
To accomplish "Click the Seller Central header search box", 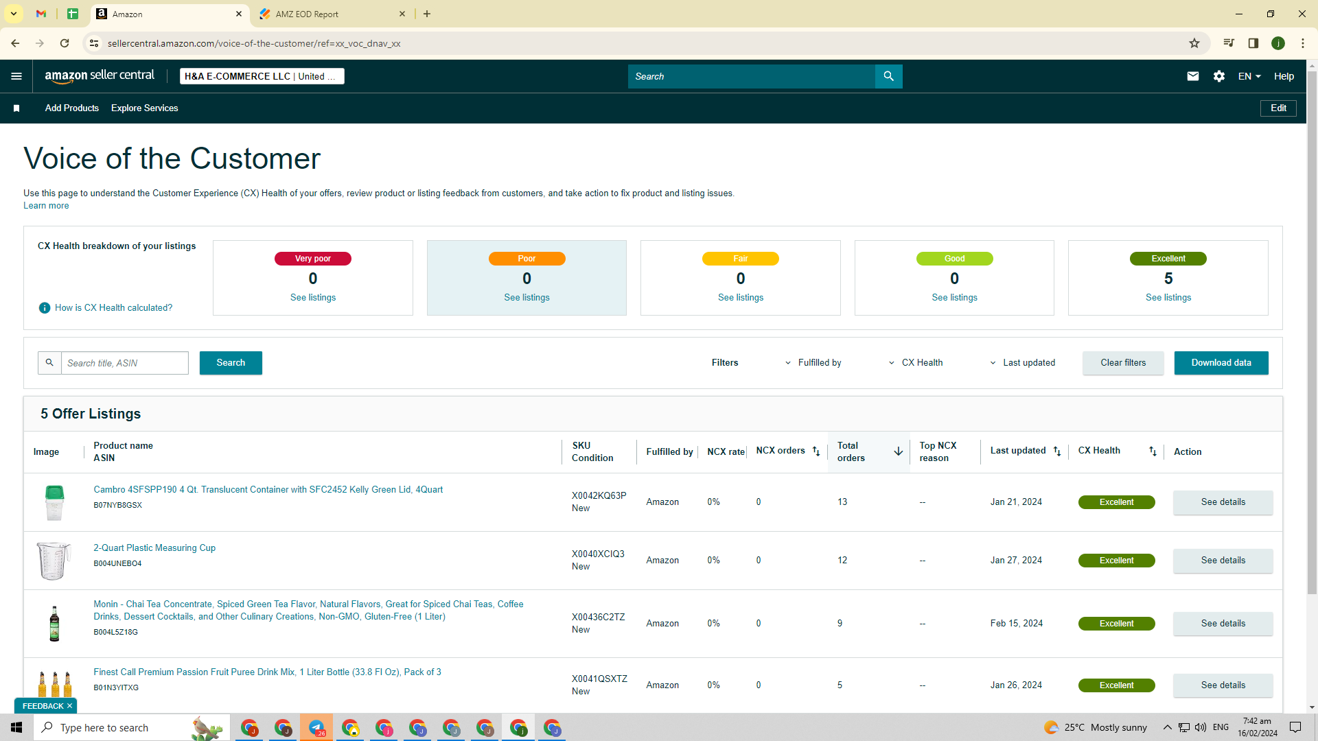I will click(x=752, y=76).
